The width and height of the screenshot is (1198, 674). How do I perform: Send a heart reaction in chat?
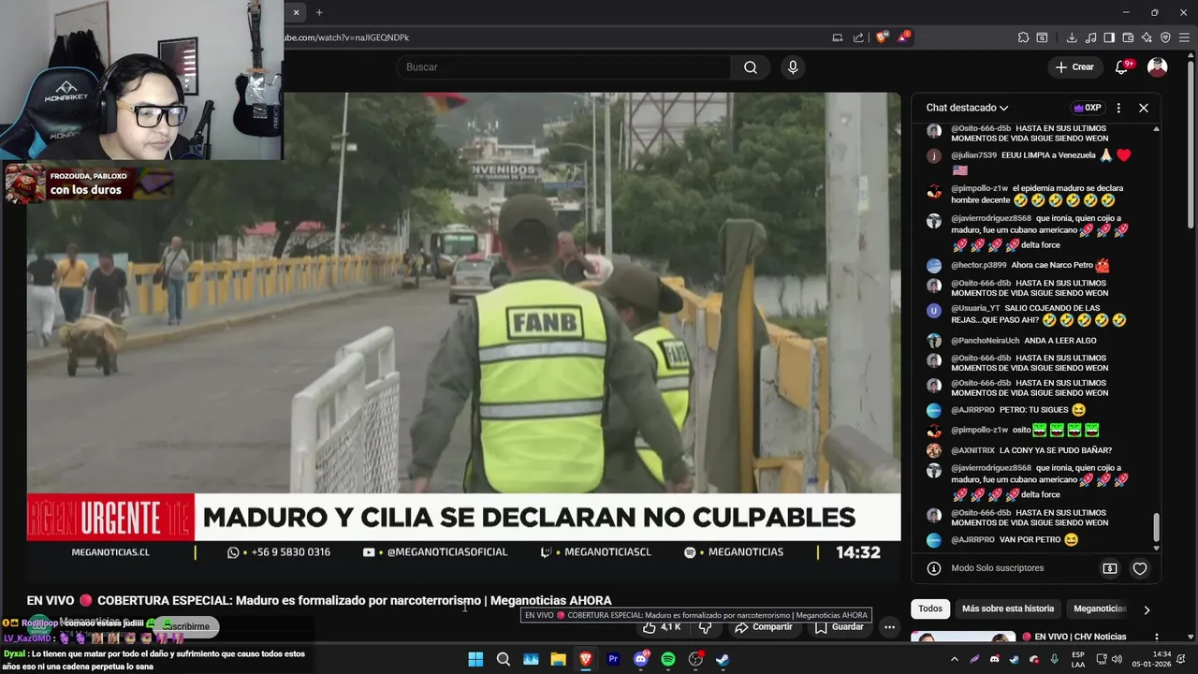coord(1140,568)
